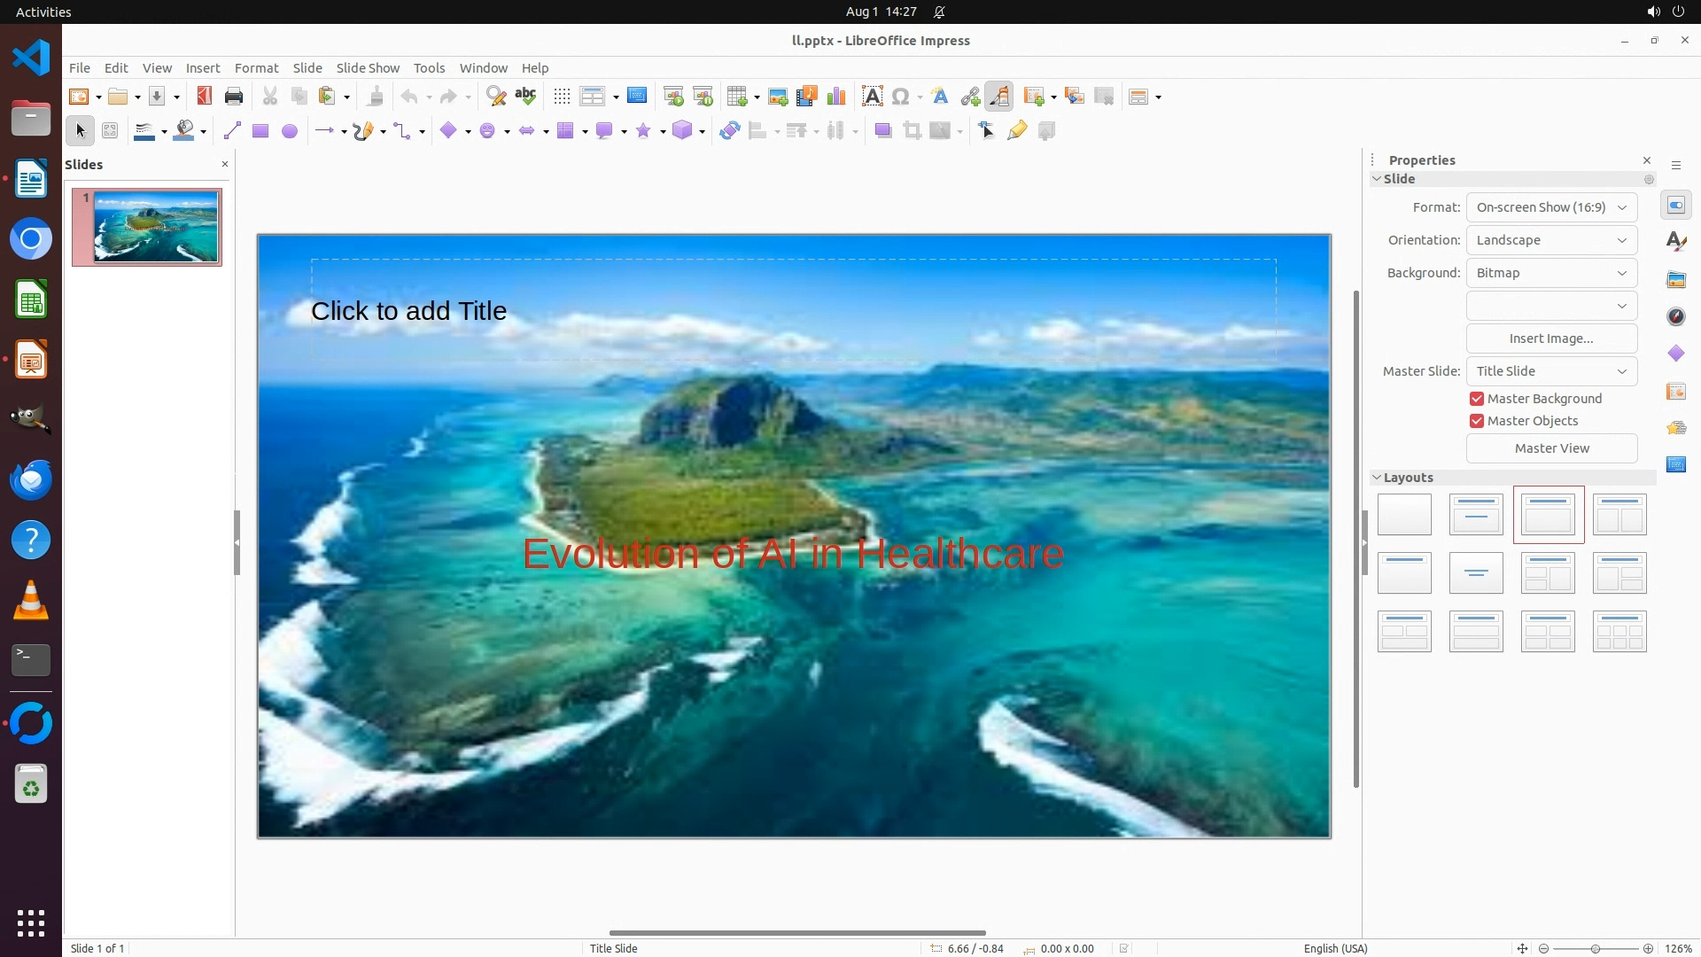Click the Master View button
Viewport: 1701px width, 957px height.
1551,448
